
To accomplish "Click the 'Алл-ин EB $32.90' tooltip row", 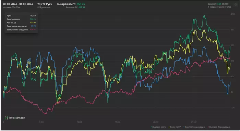I will coord(21,23).
